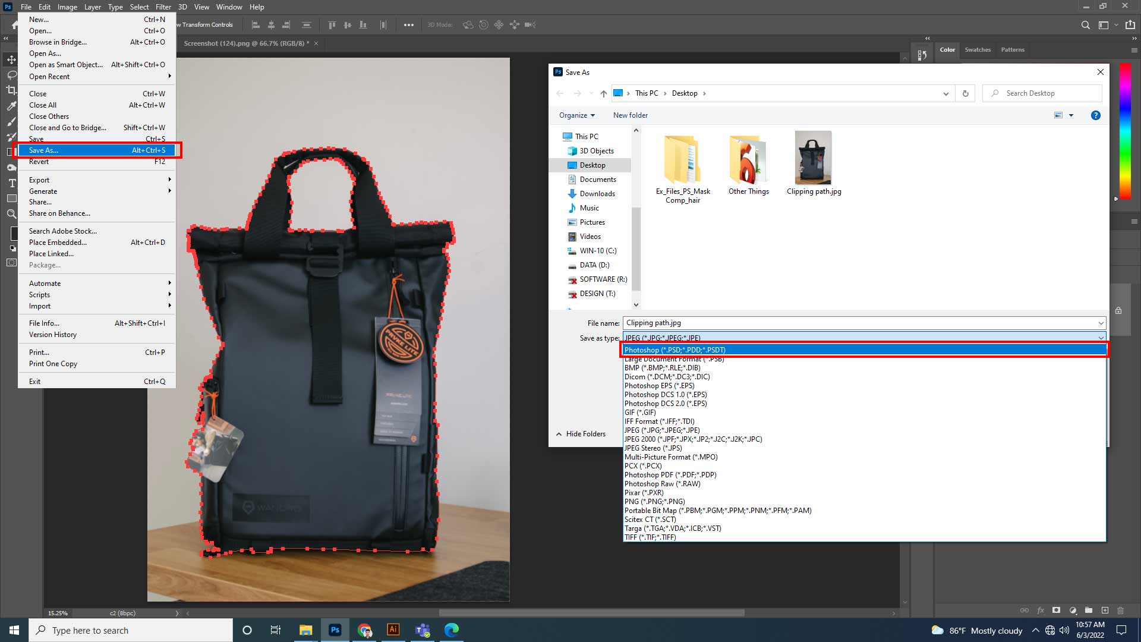Click the New folder button
Image resolution: width=1141 pixels, height=642 pixels.
[x=630, y=115]
